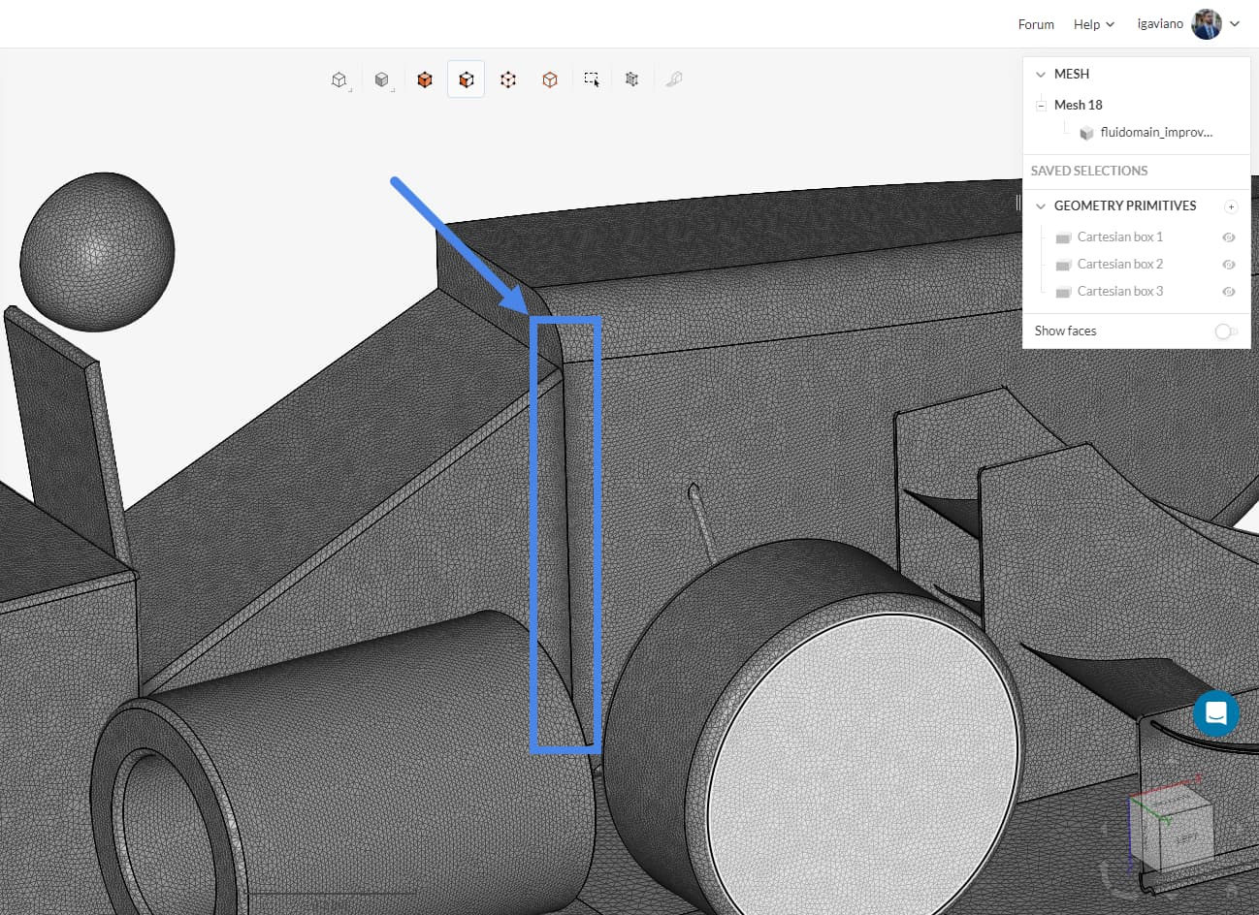This screenshot has height=915, width=1259.
Task: Enable the Show faces switch
Action: coord(1226,331)
